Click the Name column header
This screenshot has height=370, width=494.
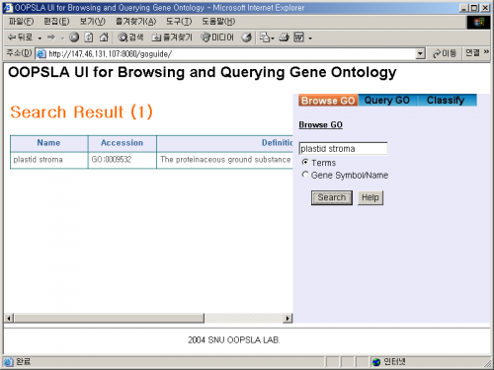(x=48, y=143)
